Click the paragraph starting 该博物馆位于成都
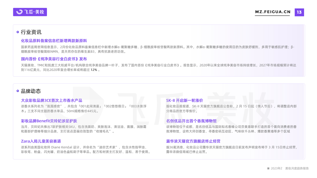 [232, 129]
